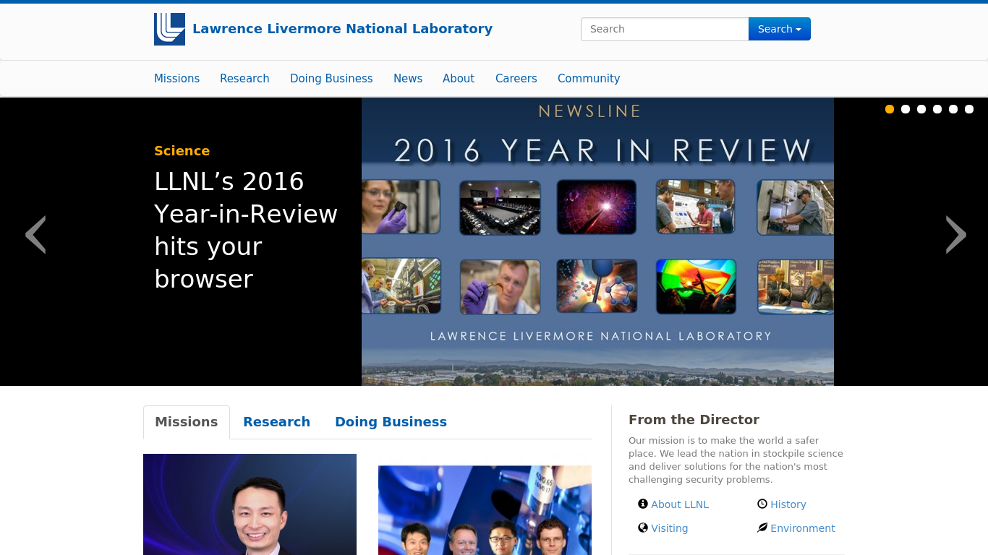The width and height of the screenshot is (988, 555).
Task: Click the Visiting globe icon
Action: pyautogui.click(x=642, y=528)
